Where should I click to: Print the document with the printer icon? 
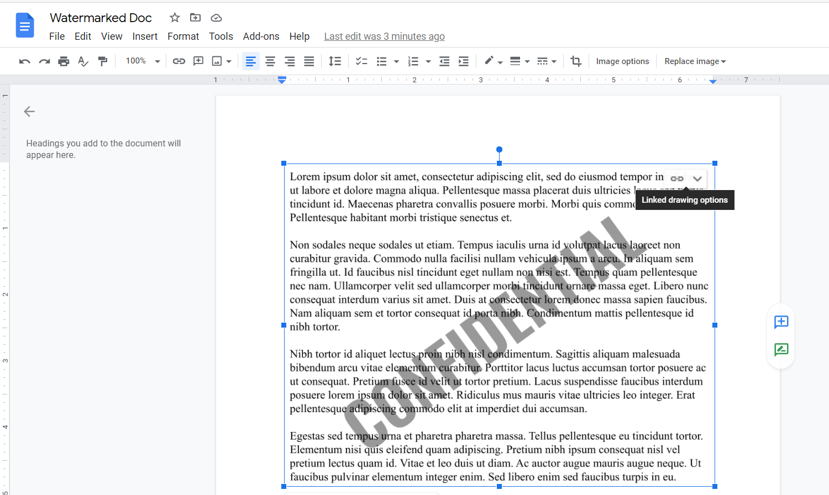64,61
